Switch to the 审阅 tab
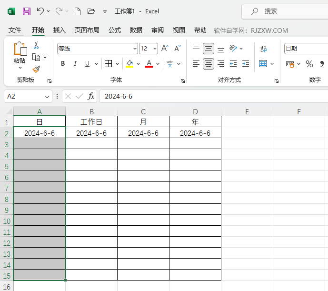Viewport: 328px width, 291px height. pos(158,30)
